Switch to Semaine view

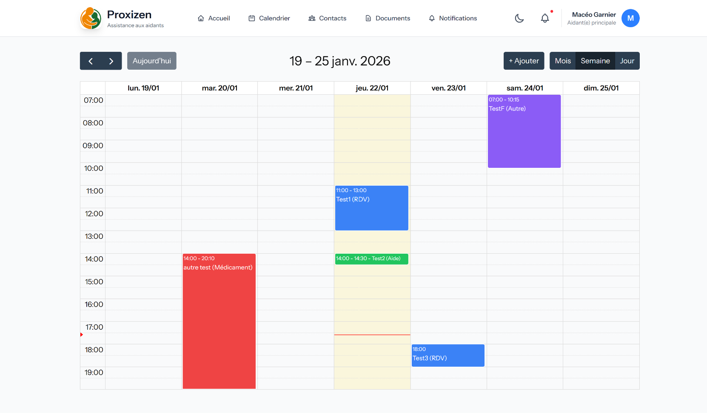pos(595,61)
